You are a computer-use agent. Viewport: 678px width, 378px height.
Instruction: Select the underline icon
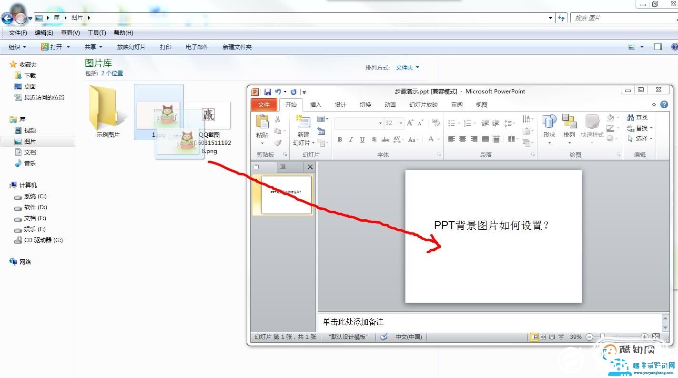[362, 139]
